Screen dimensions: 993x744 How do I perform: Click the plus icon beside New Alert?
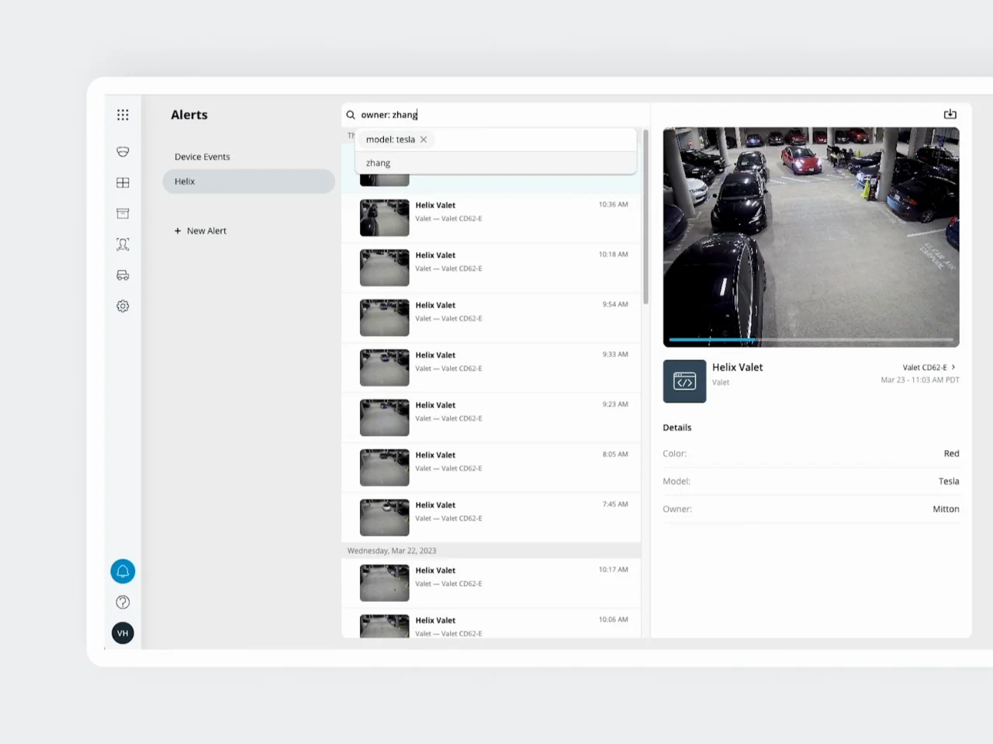pos(178,231)
